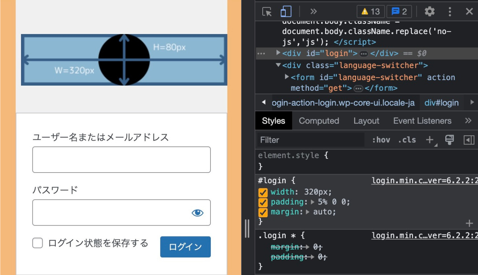Click the .login * selector text
The image size is (478, 275).
277,235
